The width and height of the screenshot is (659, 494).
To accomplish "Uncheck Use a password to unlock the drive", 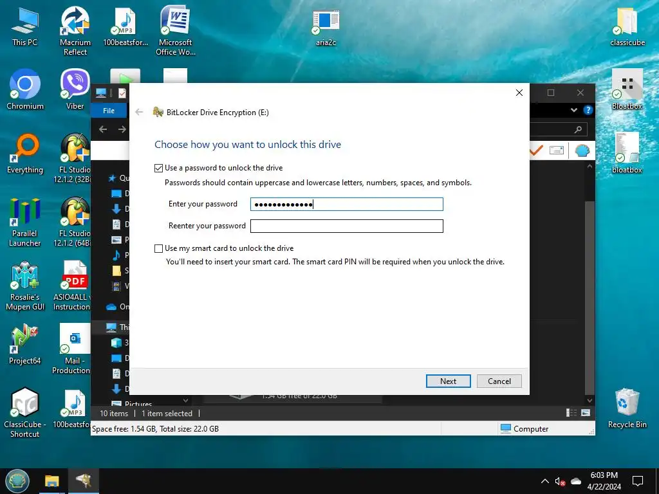I will (158, 168).
